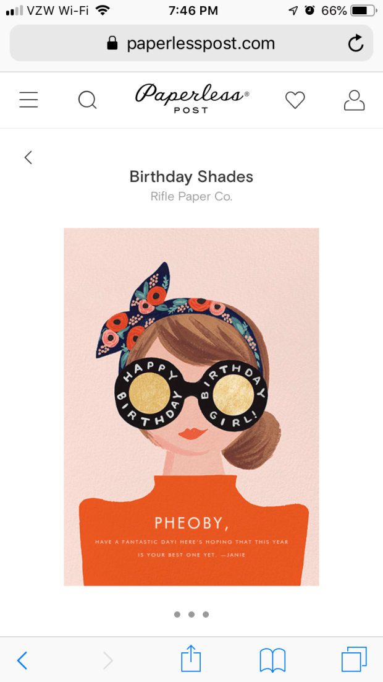Select the first carousel dot

[177, 615]
